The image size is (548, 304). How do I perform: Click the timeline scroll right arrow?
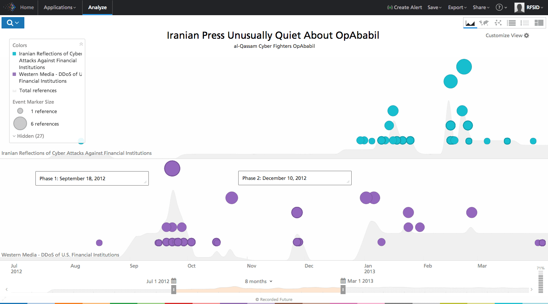tap(532, 290)
